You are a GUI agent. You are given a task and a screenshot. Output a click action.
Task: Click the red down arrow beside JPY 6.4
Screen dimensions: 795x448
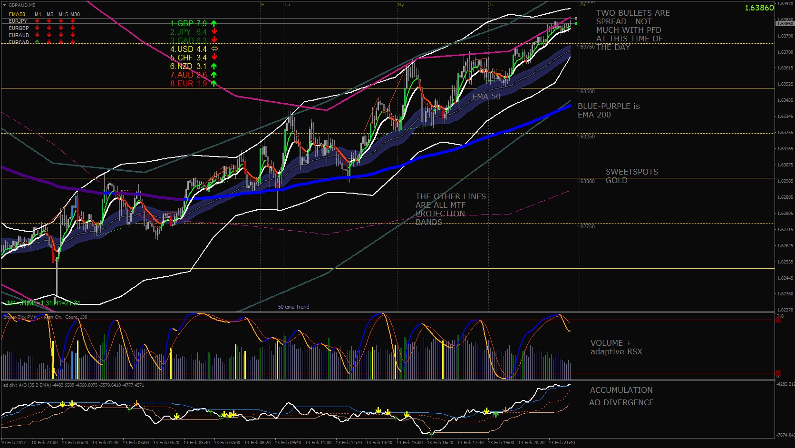tap(214, 32)
